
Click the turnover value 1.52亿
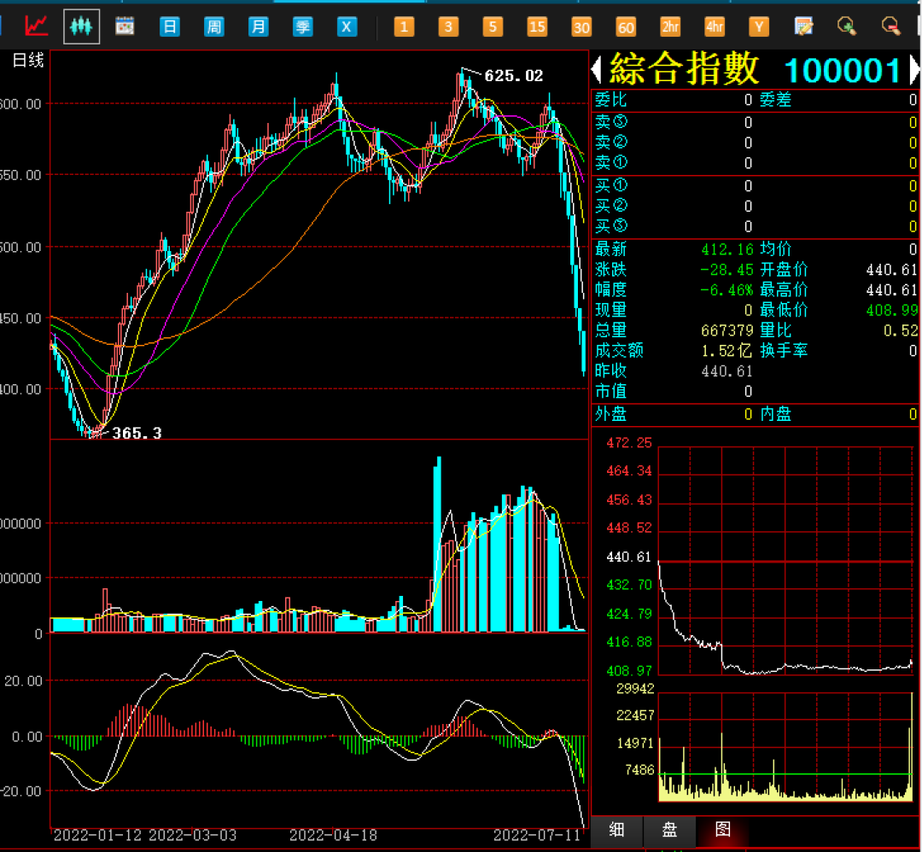pos(727,351)
